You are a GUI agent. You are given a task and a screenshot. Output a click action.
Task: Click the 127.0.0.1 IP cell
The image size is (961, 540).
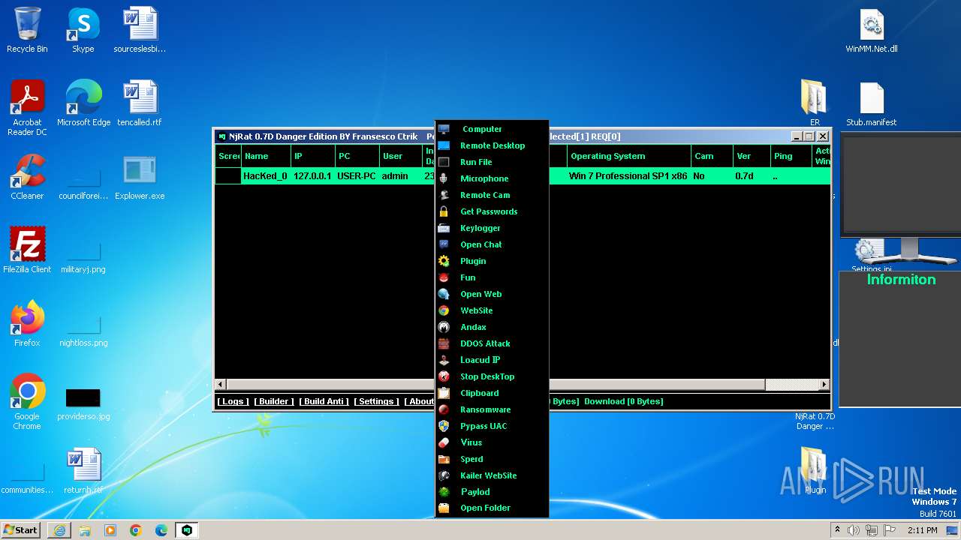(312, 176)
